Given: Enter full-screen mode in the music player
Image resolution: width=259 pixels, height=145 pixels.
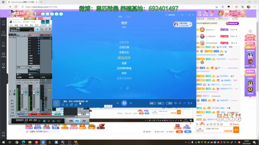Looking at the screenshot, I should [x=182, y=15].
